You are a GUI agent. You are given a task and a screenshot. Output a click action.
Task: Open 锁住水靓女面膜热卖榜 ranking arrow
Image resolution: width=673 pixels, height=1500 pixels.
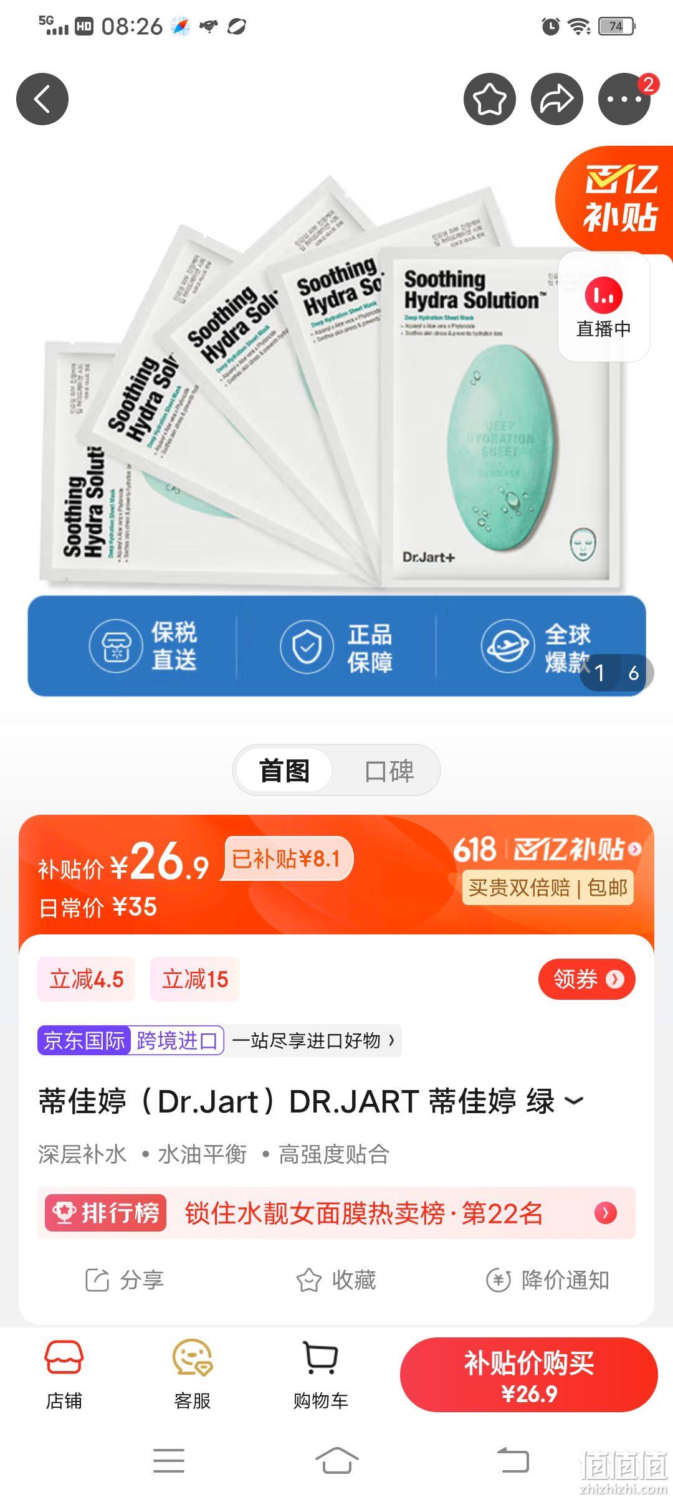coord(605,1213)
